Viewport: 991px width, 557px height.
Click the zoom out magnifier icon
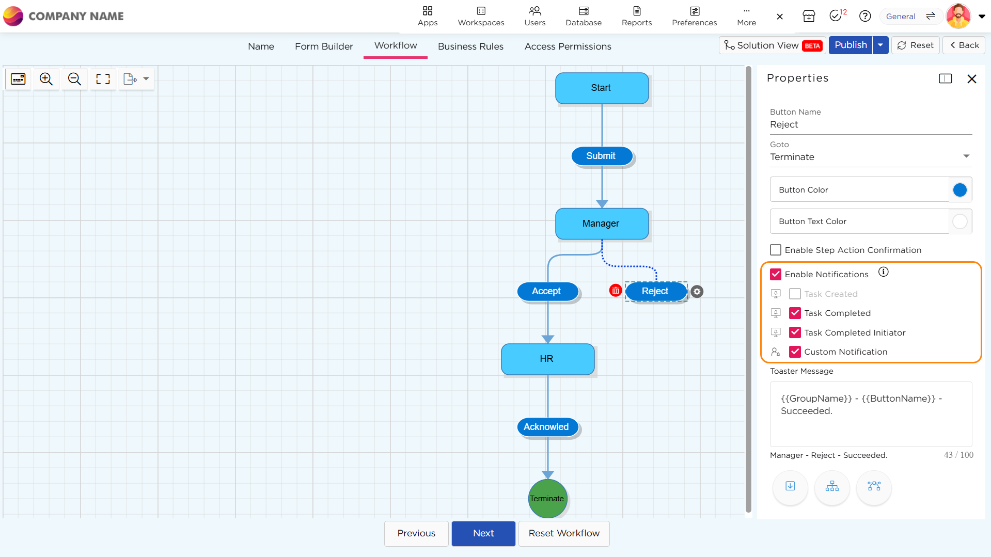coord(74,79)
